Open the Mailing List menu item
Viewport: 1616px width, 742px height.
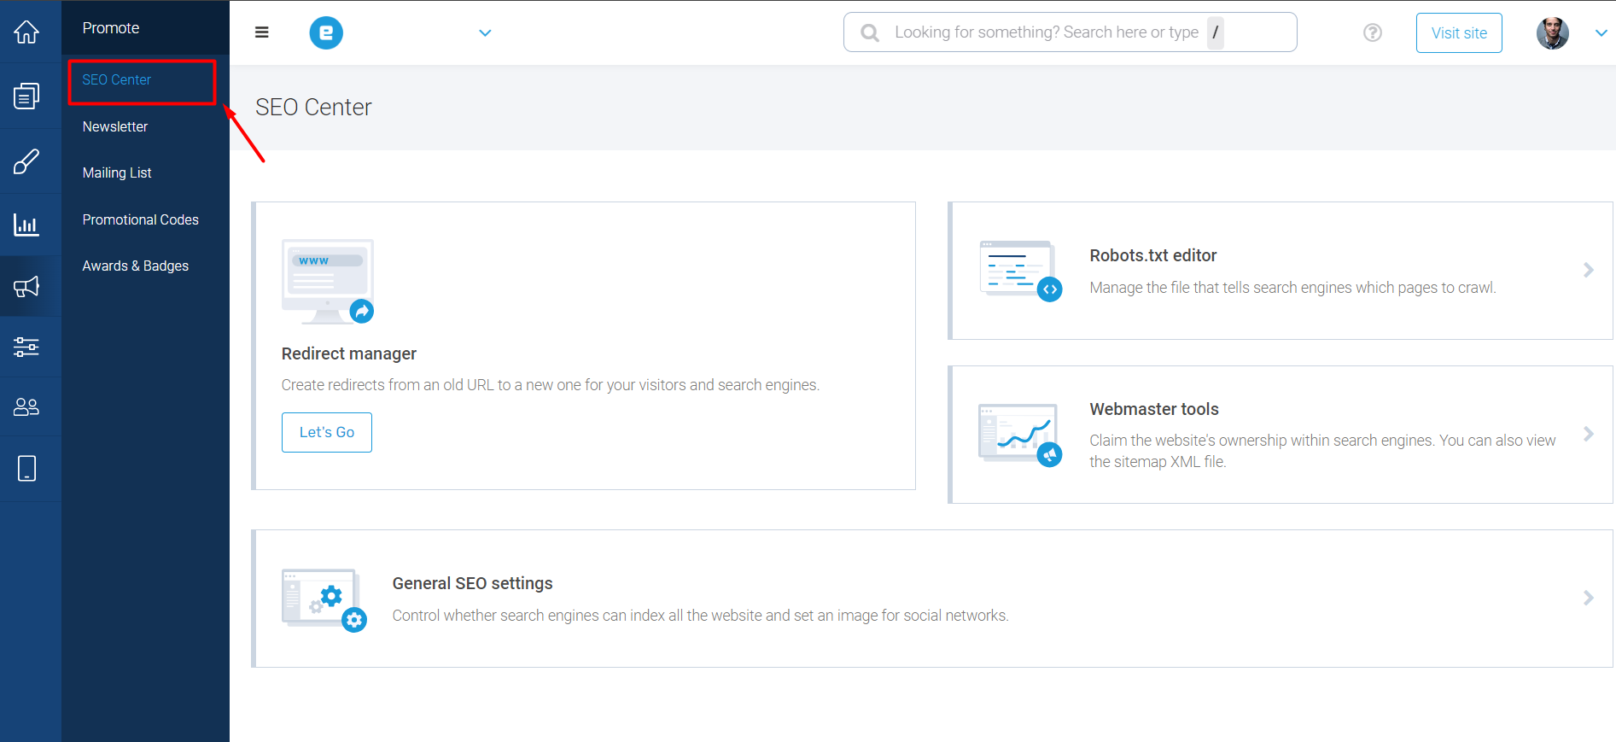coord(117,172)
